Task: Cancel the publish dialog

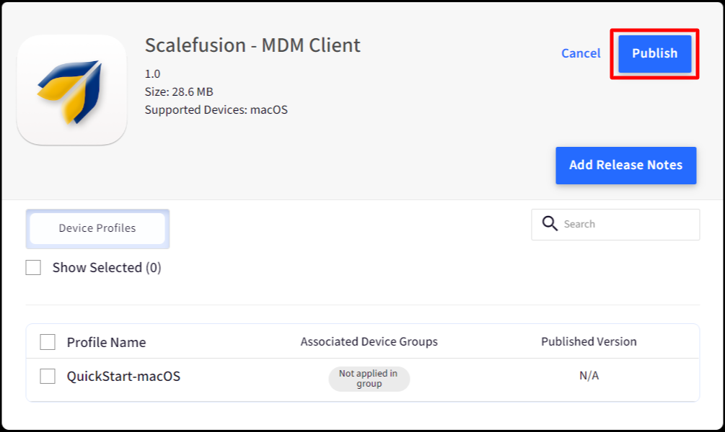Action: pos(581,53)
